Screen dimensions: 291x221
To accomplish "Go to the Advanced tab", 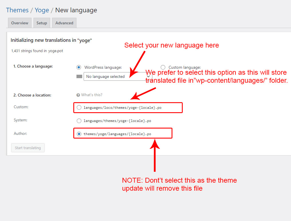I will [64, 23].
